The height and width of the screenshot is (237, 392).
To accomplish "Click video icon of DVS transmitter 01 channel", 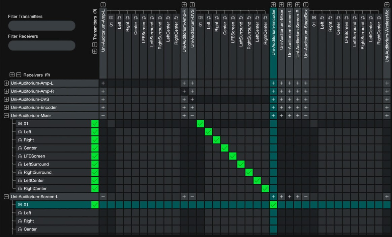I will (x=200, y=18).
